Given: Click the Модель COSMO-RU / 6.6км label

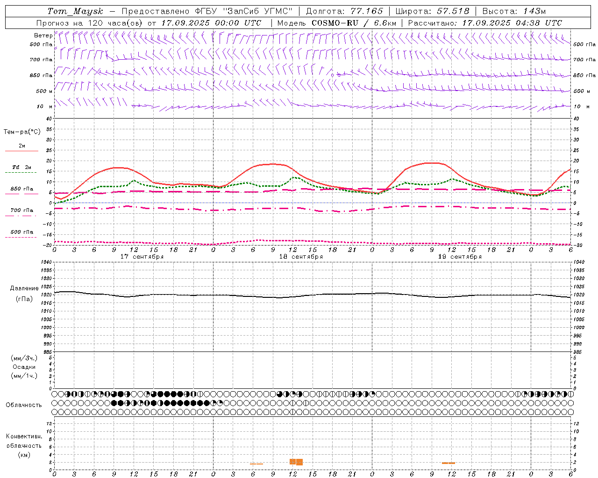Looking at the screenshot, I should (x=336, y=23).
